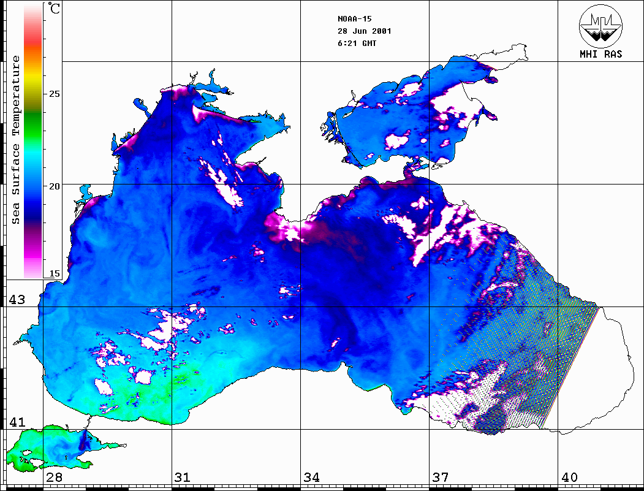Click longitude label '34'

point(311,478)
